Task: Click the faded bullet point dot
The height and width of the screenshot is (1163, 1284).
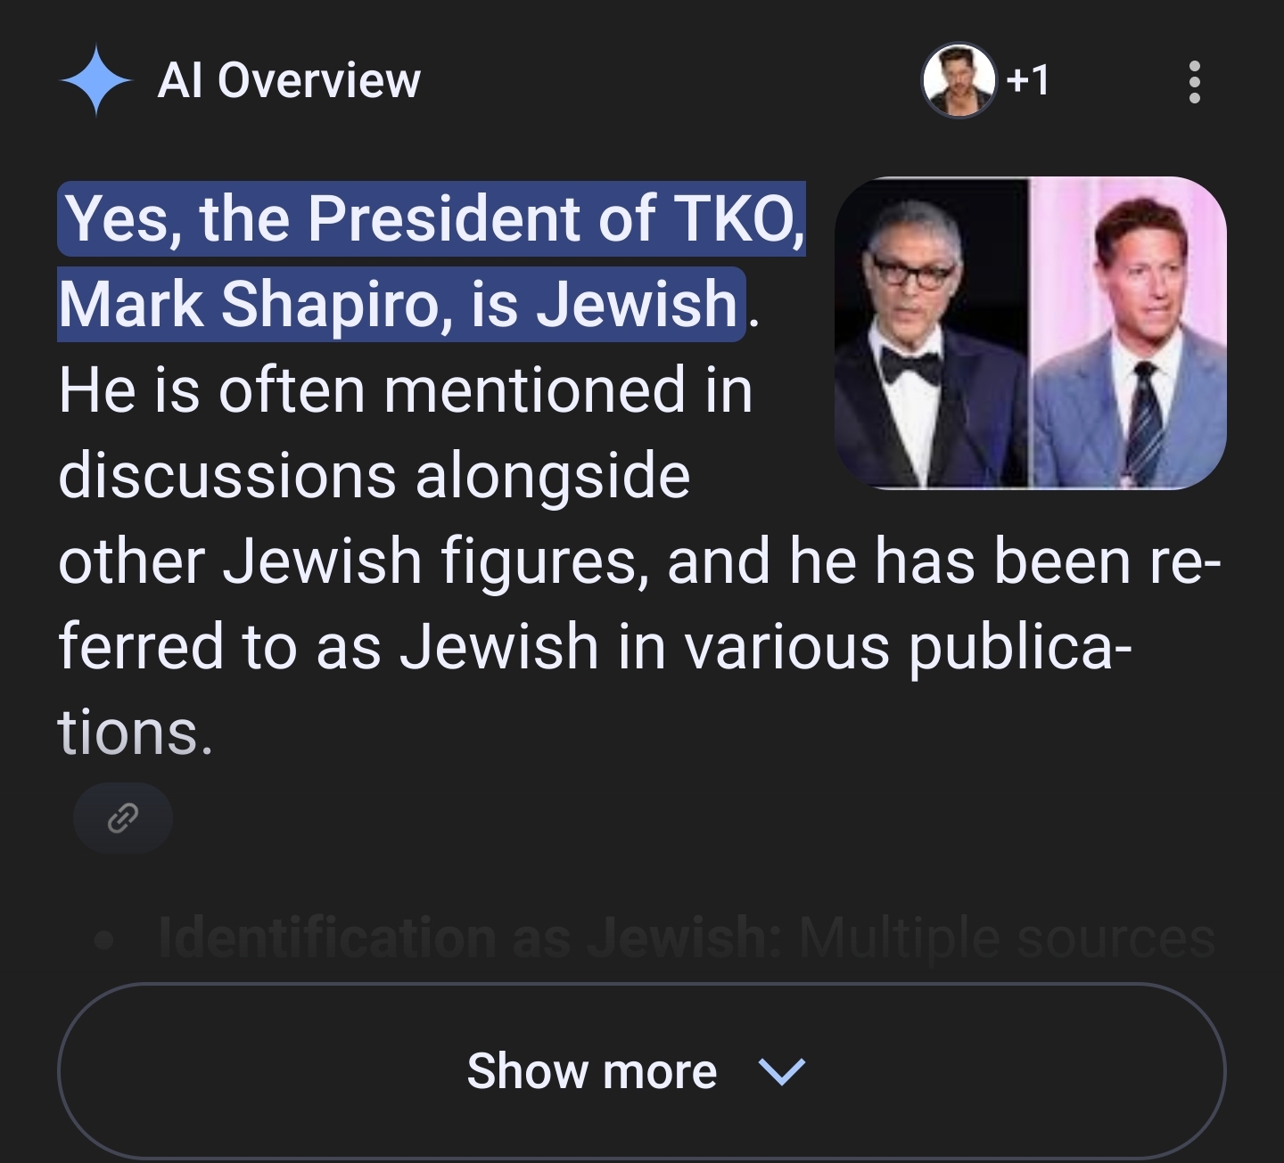Action: point(105,940)
